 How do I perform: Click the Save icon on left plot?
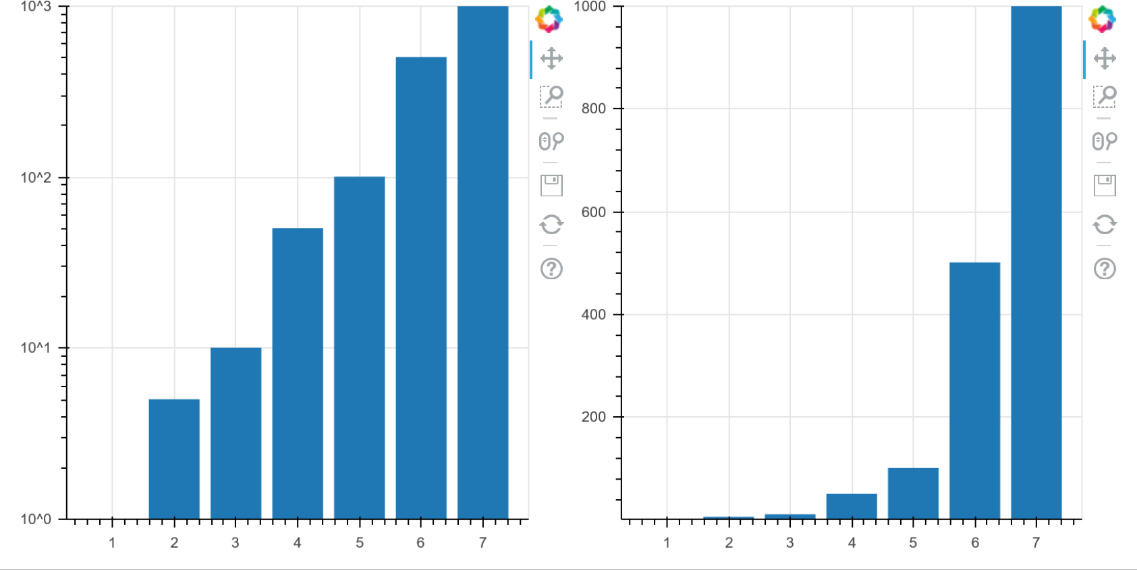pos(551,185)
